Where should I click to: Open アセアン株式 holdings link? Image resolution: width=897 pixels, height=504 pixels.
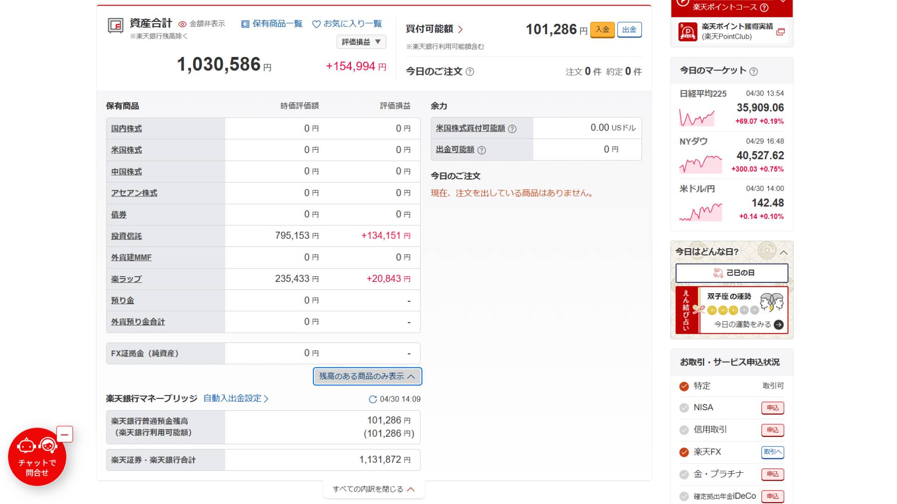134,193
